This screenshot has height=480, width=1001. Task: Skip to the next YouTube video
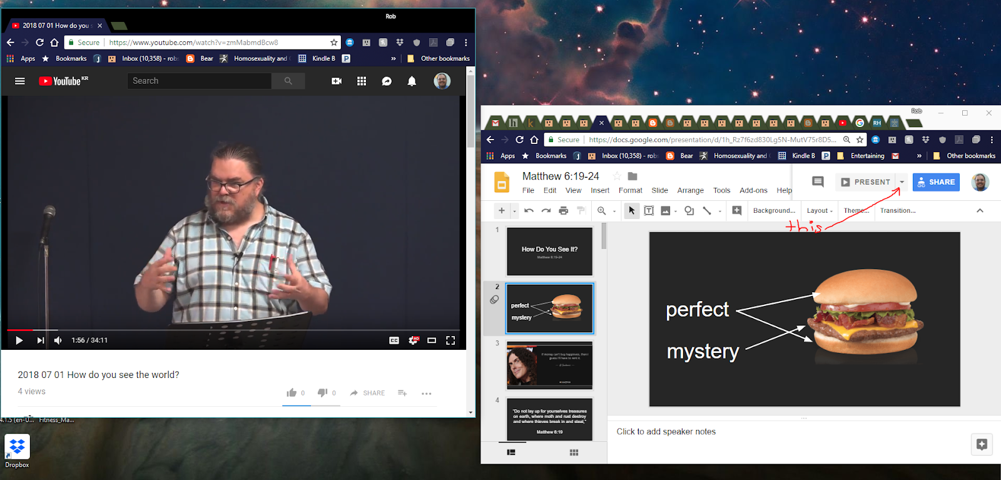(x=41, y=340)
